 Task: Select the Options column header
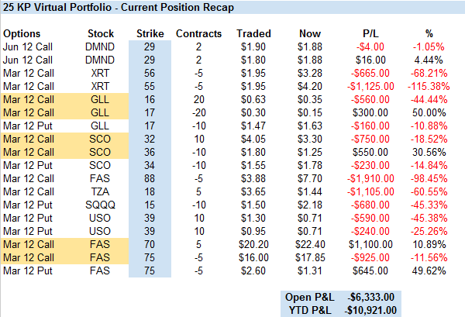click(25, 34)
